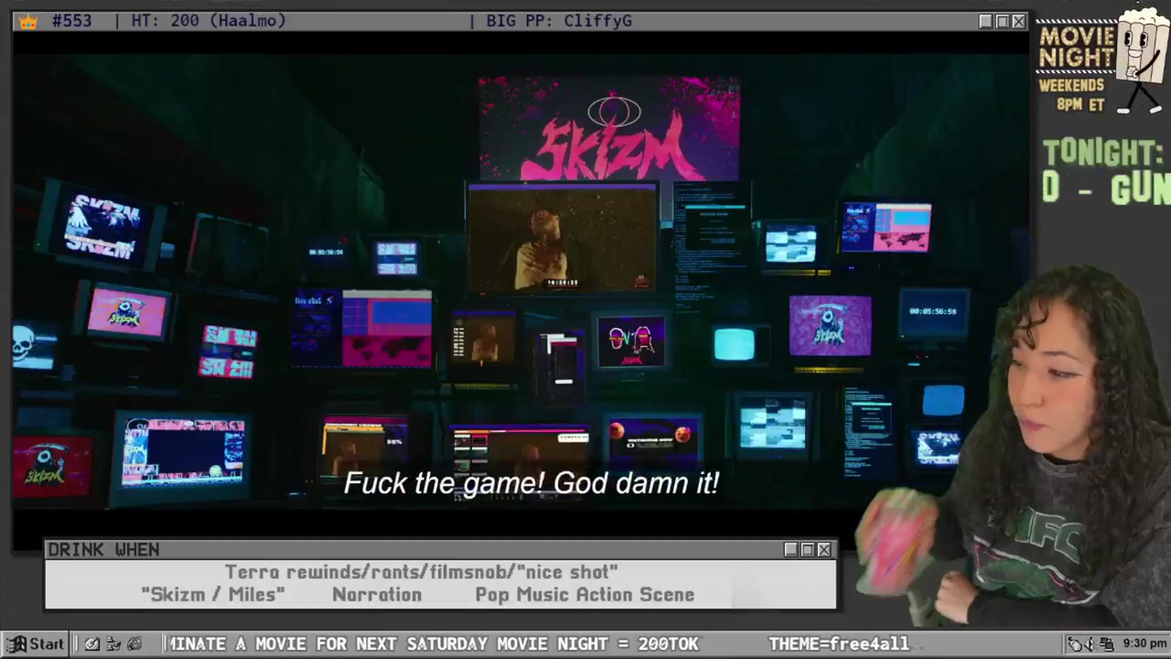Image resolution: width=1171 pixels, height=659 pixels.
Task: Click the streamer webcam overlay
Action: (1012, 445)
